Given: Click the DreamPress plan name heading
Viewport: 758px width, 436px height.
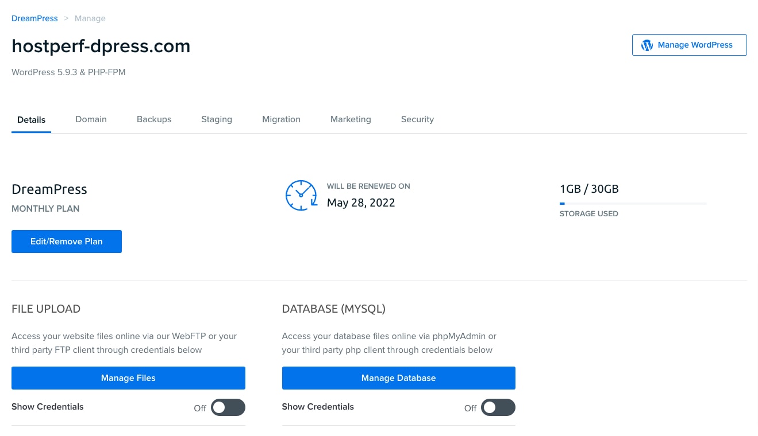Looking at the screenshot, I should pos(49,189).
